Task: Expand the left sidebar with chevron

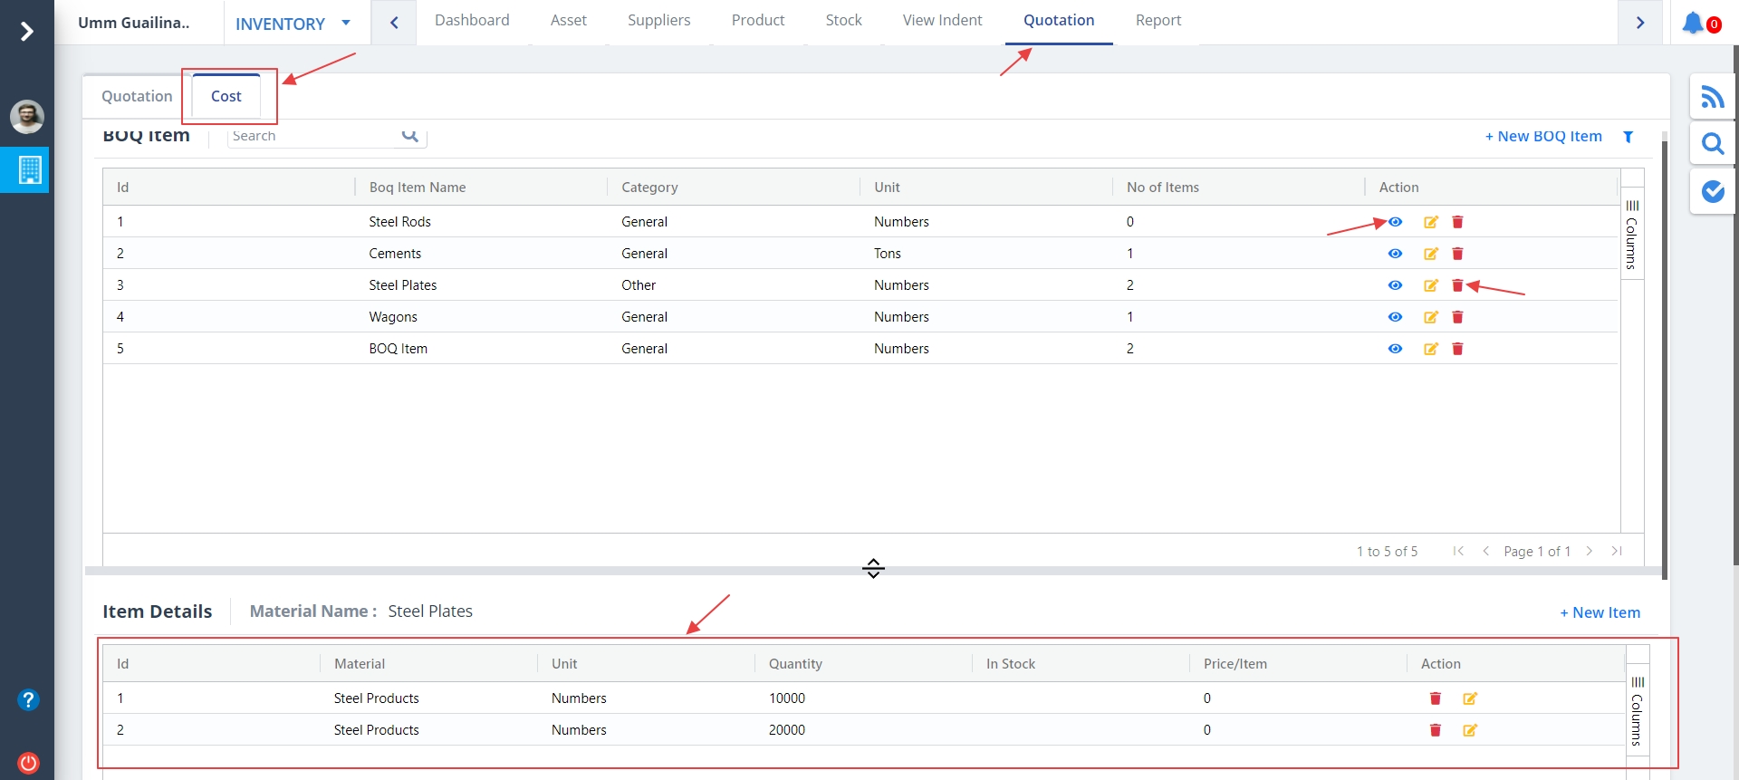Action: [27, 32]
